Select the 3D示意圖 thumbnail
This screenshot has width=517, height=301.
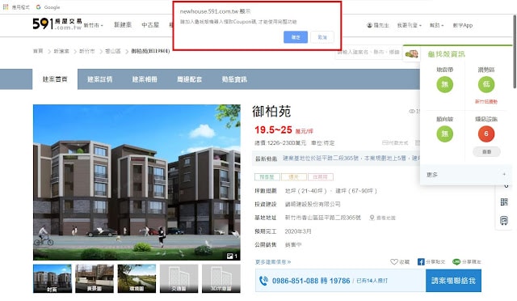(221, 278)
